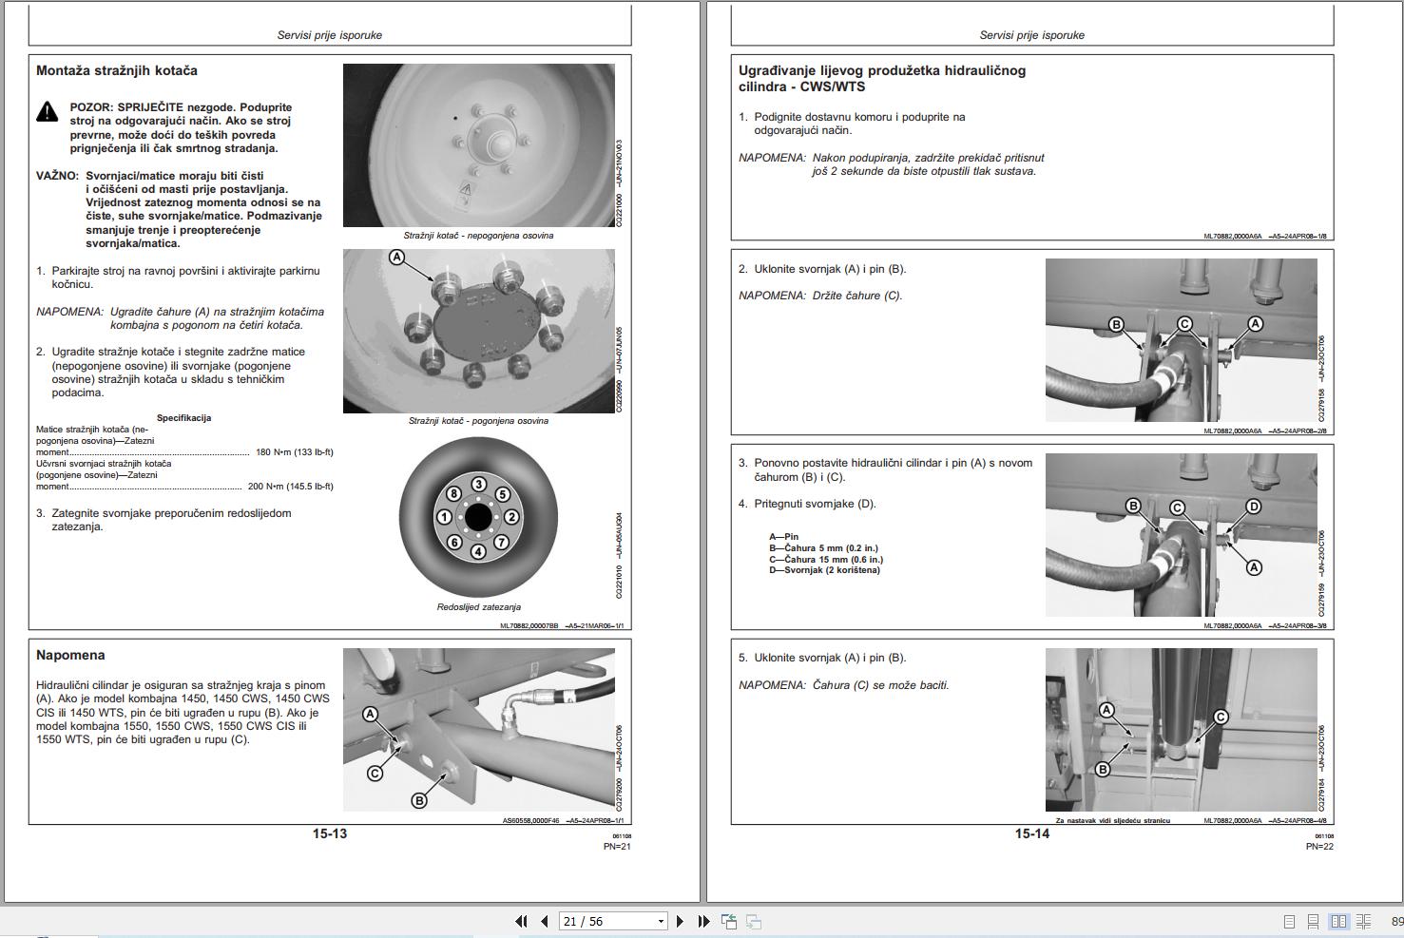
Task: Go to the first page
Action: (520, 921)
